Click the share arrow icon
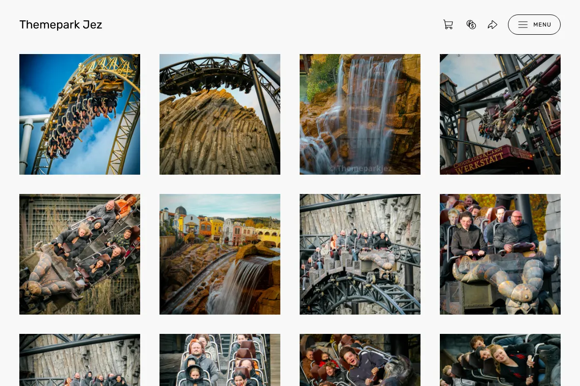Image resolution: width=580 pixels, height=386 pixels. pyautogui.click(x=493, y=25)
